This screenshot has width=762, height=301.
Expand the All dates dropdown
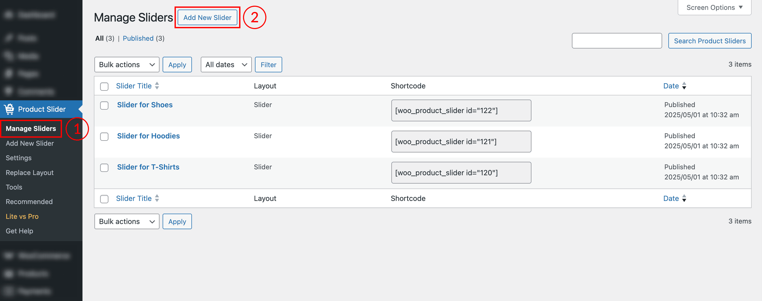[x=226, y=65]
